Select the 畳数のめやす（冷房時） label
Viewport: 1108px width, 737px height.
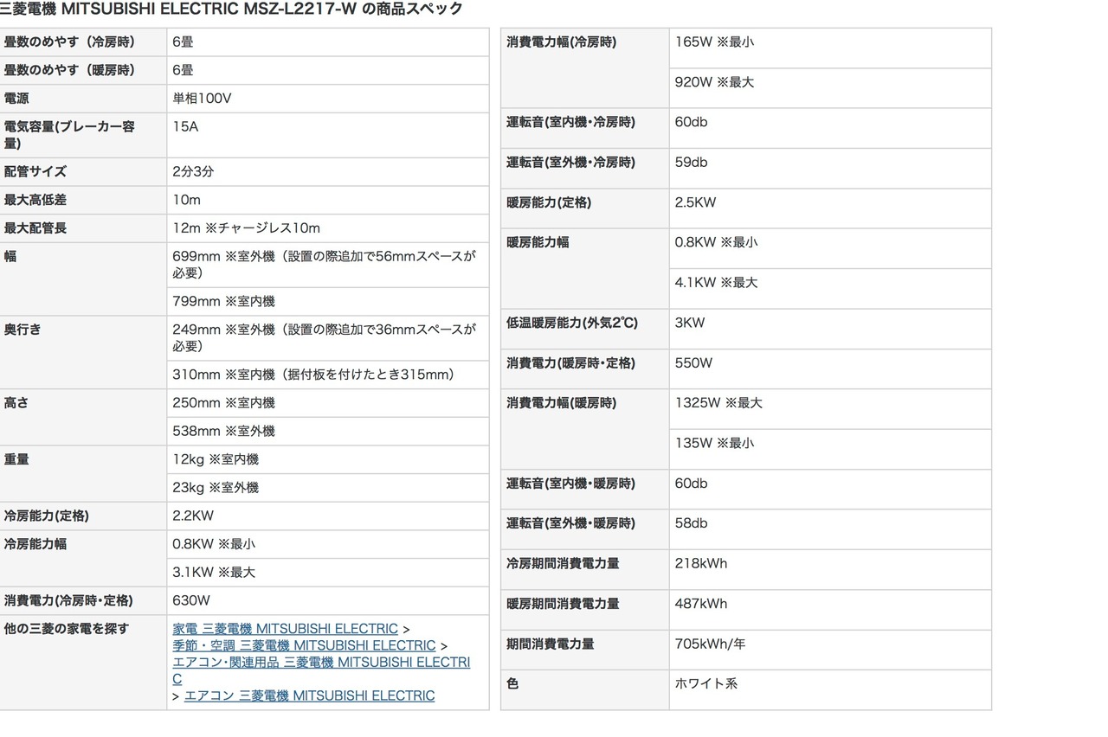click(x=69, y=42)
